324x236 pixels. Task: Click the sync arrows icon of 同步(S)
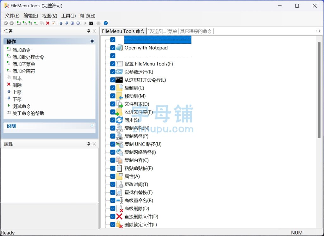(x=119, y=120)
